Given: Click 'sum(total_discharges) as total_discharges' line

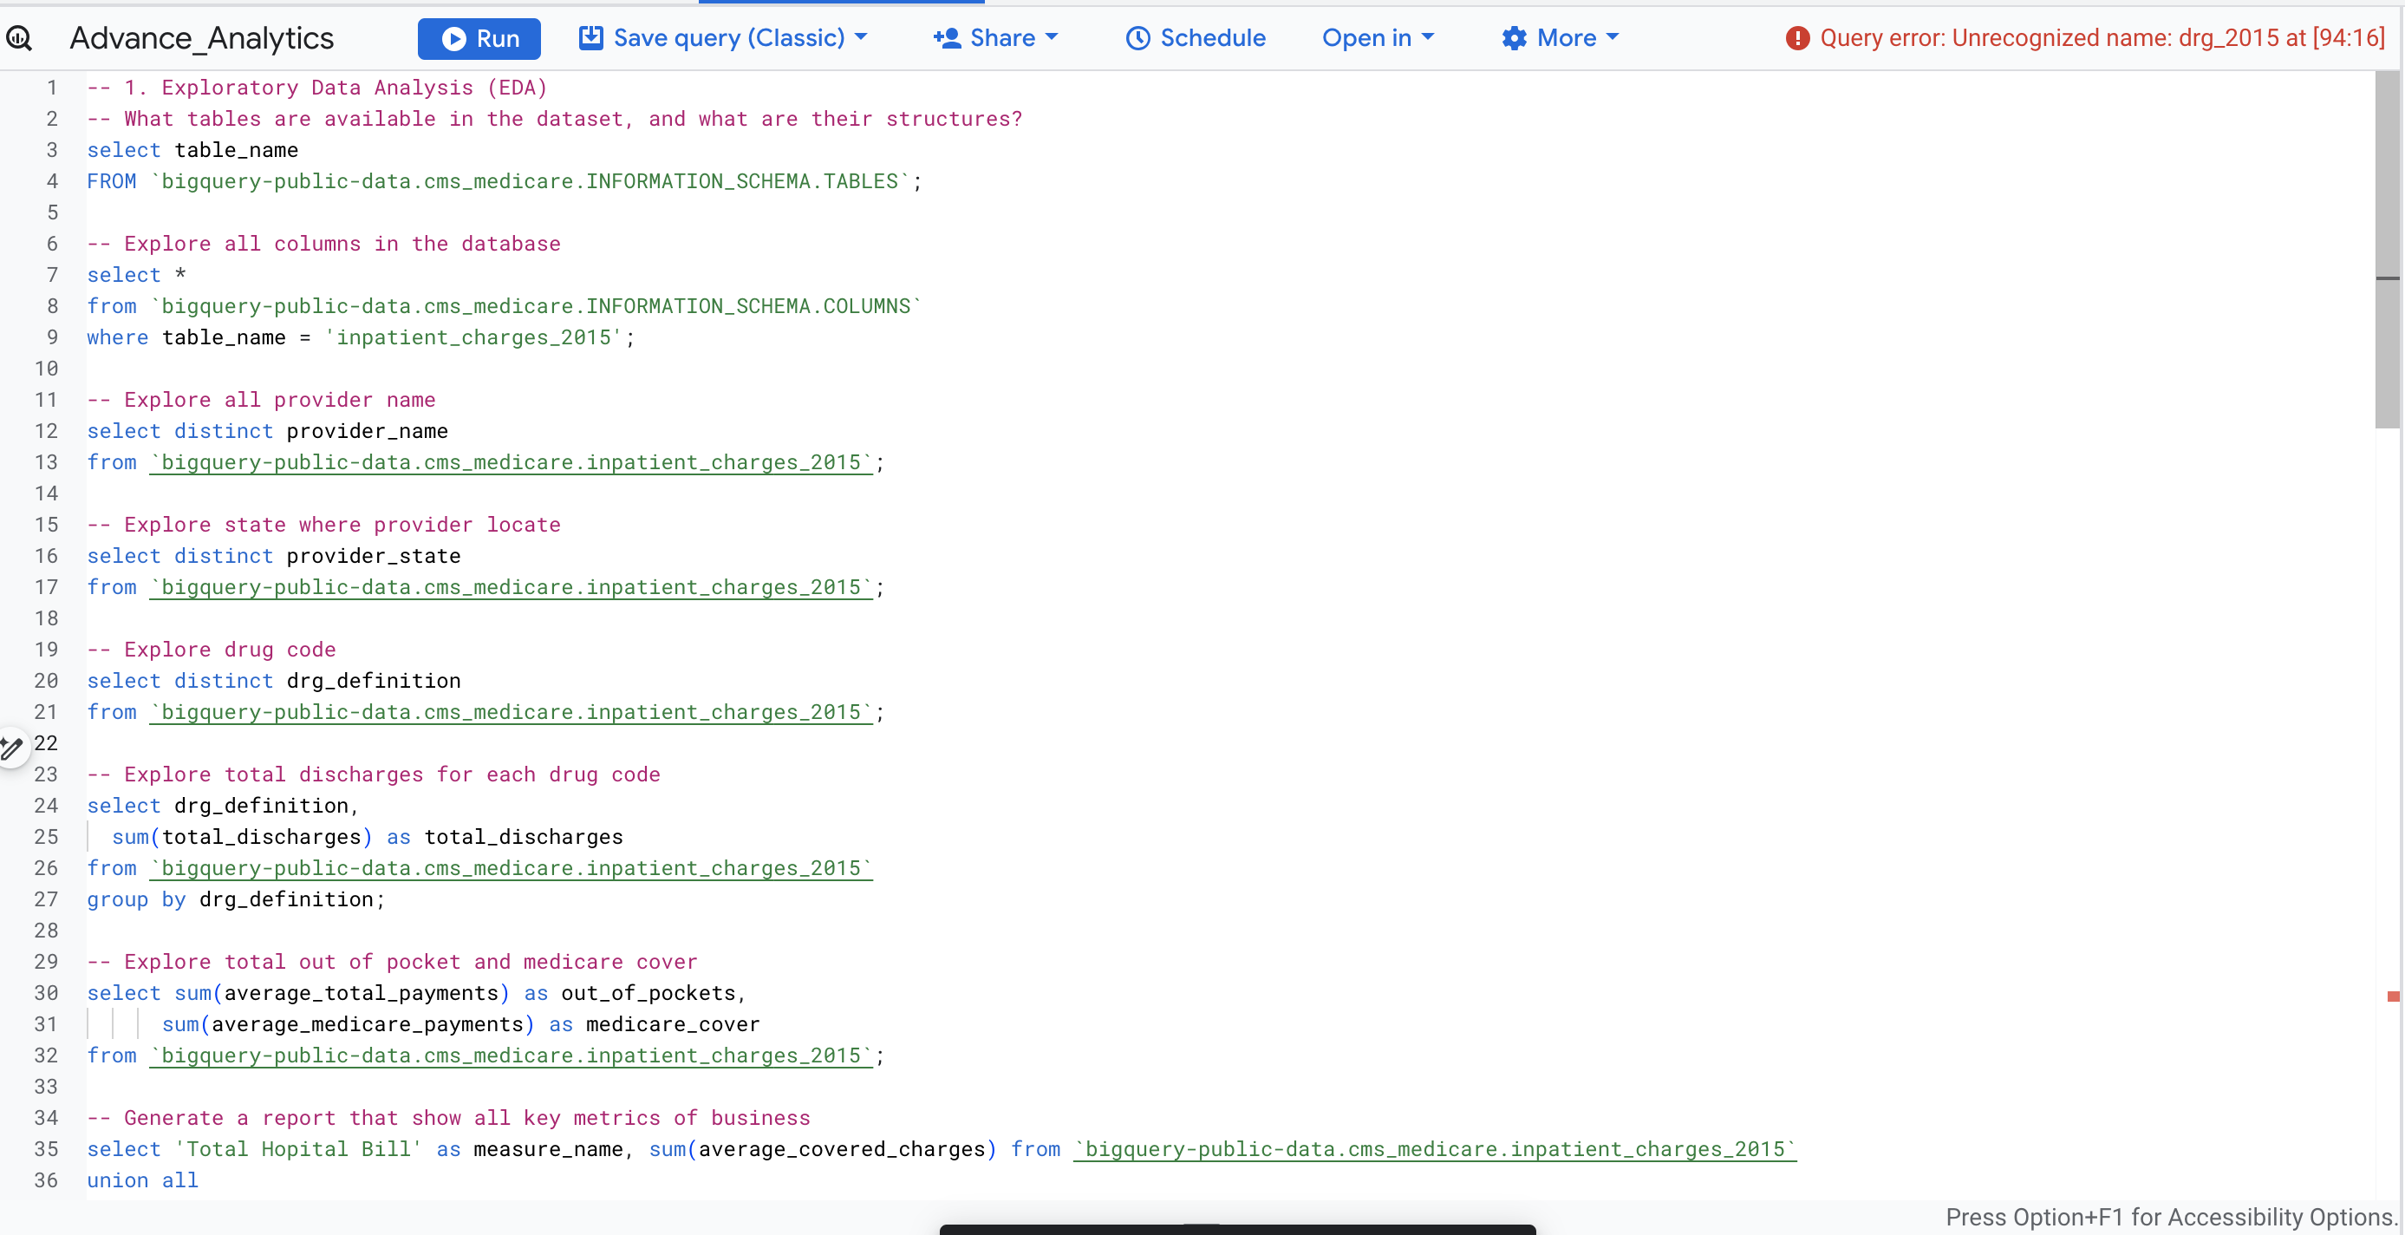Looking at the screenshot, I should point(367,837).
